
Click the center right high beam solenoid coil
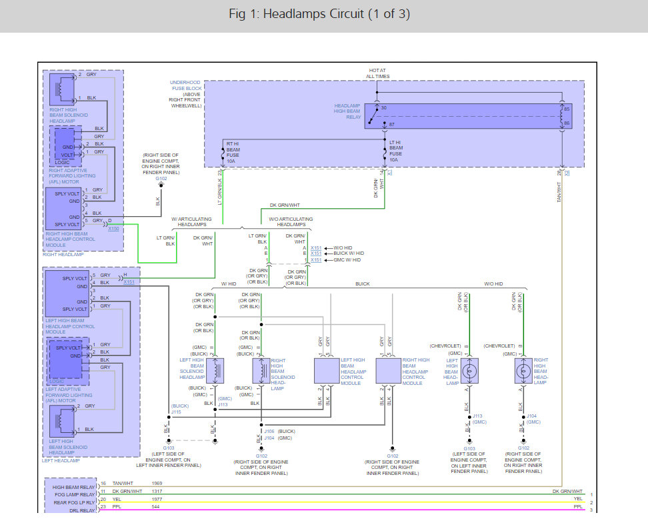coord(261,371)
